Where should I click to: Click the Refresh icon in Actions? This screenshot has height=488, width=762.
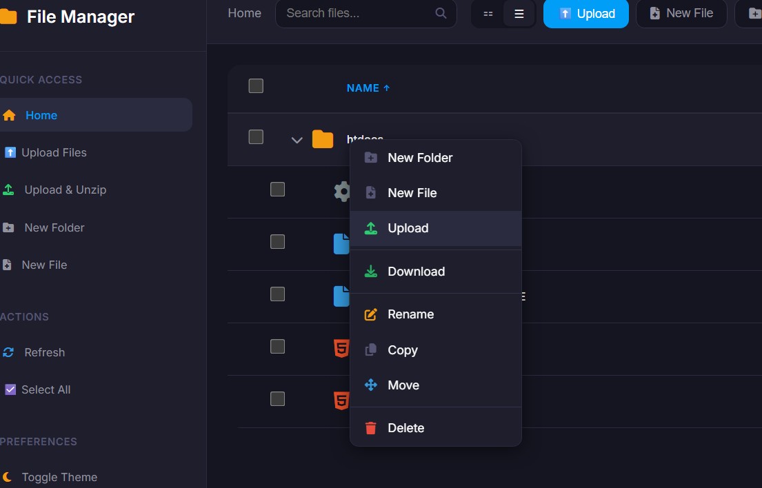point(9,352)
